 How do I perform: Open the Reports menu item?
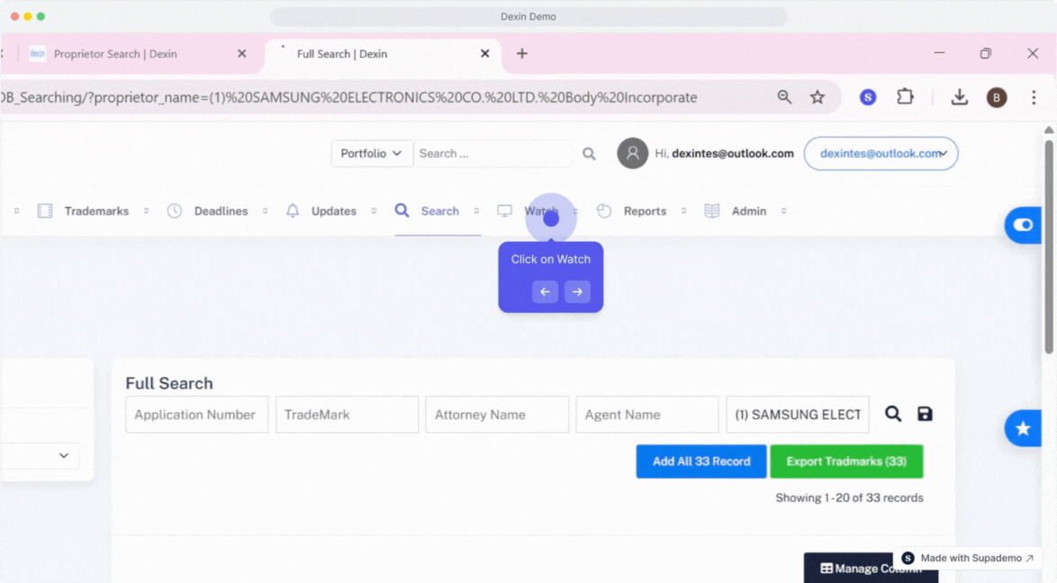[644, 211]
